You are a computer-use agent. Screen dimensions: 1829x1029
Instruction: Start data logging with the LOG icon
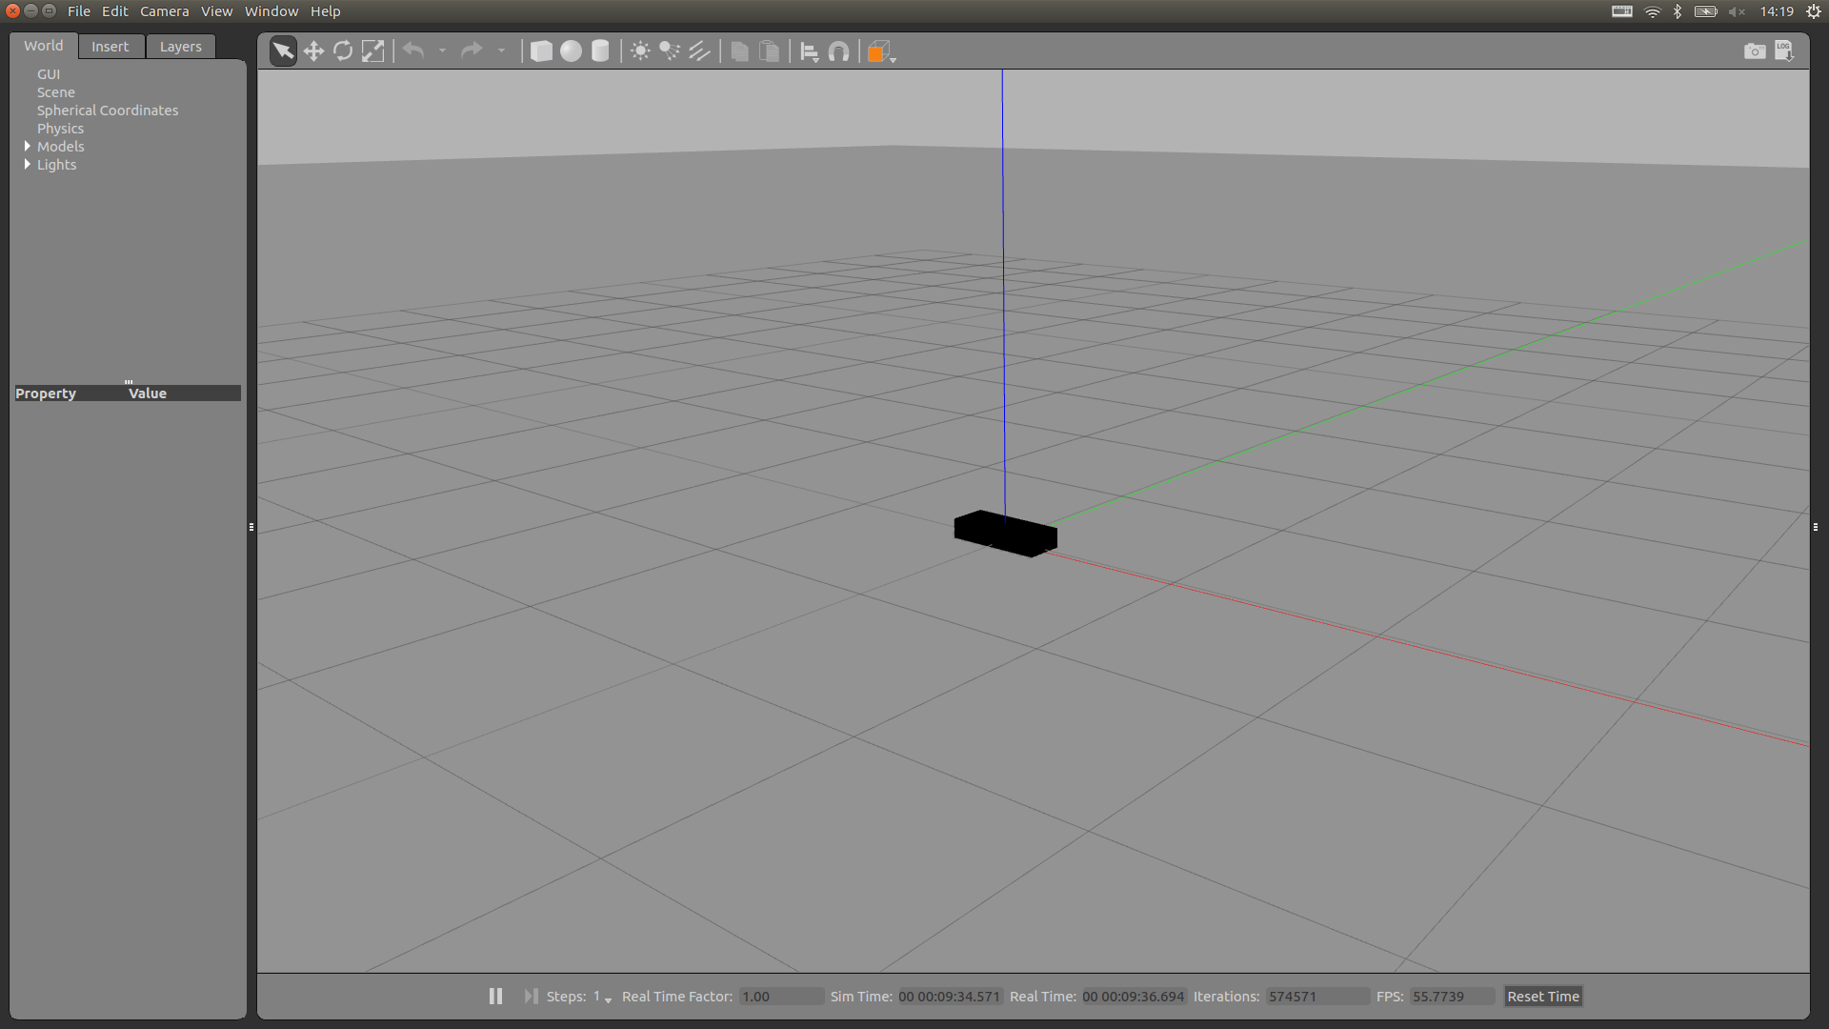pos(1785,50)
